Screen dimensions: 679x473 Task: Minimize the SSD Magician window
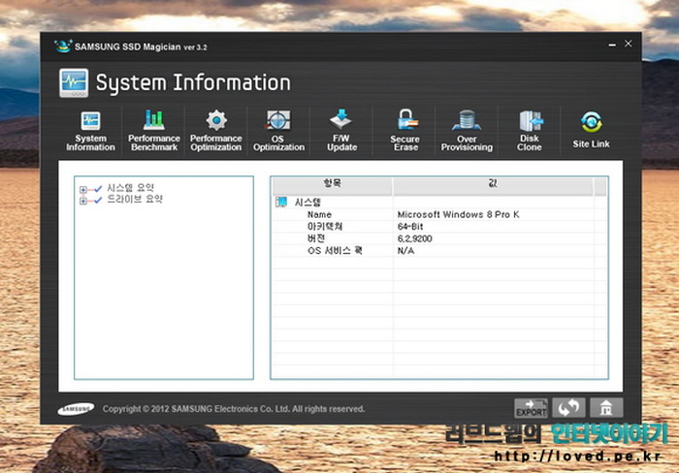point(612,45)
